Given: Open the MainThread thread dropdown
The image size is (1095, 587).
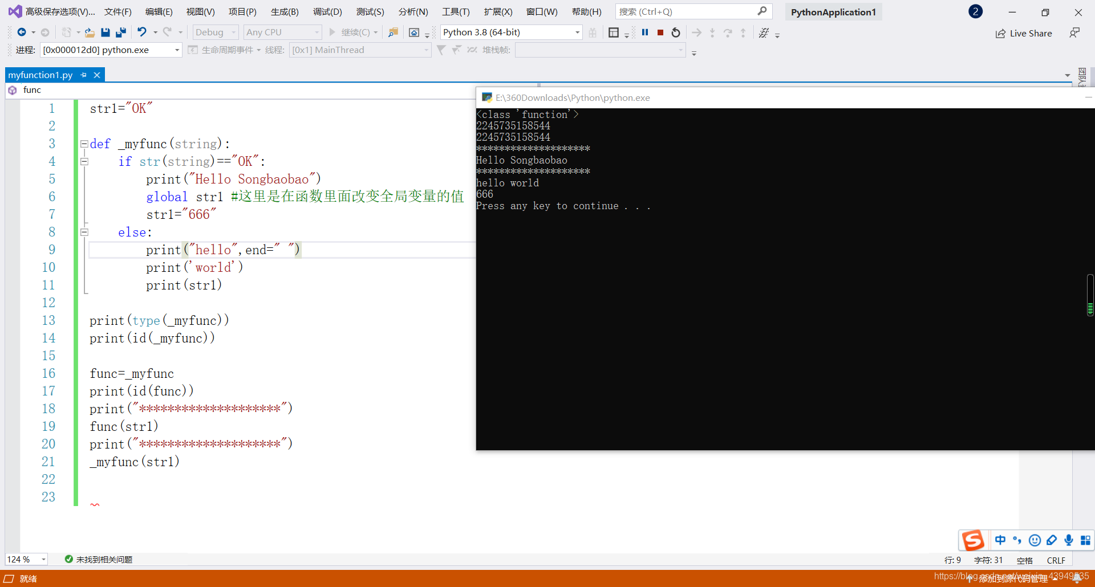Looking at the screenshot, I should [360, 50].
